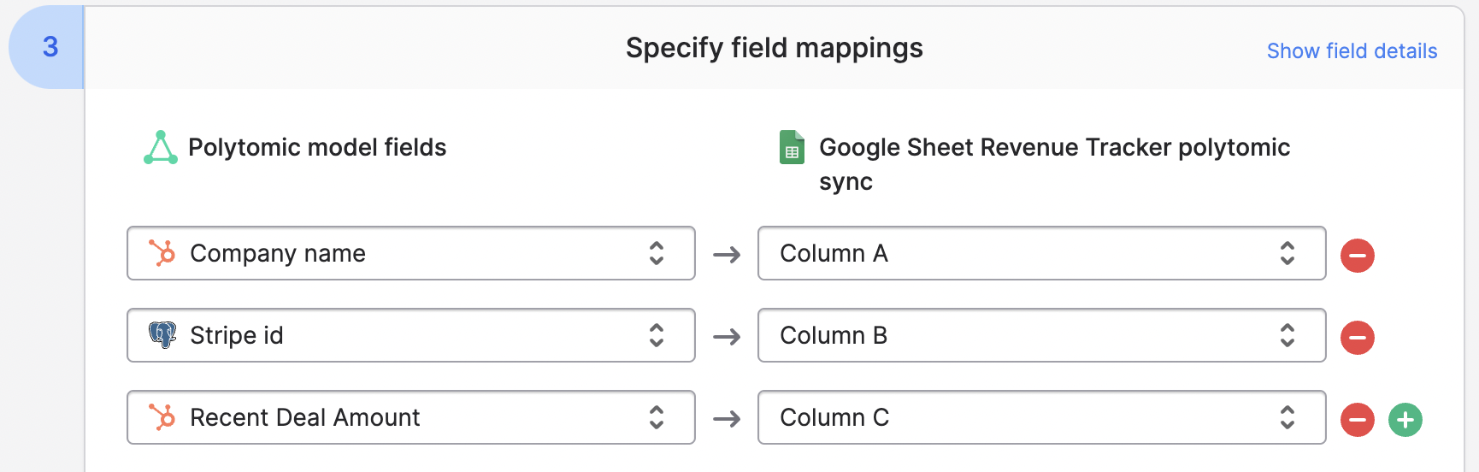Viewport: 1479px width, 472px height.
Task: Click the arrow between Stripe id and Column B
Action: [x=727, y=337]
